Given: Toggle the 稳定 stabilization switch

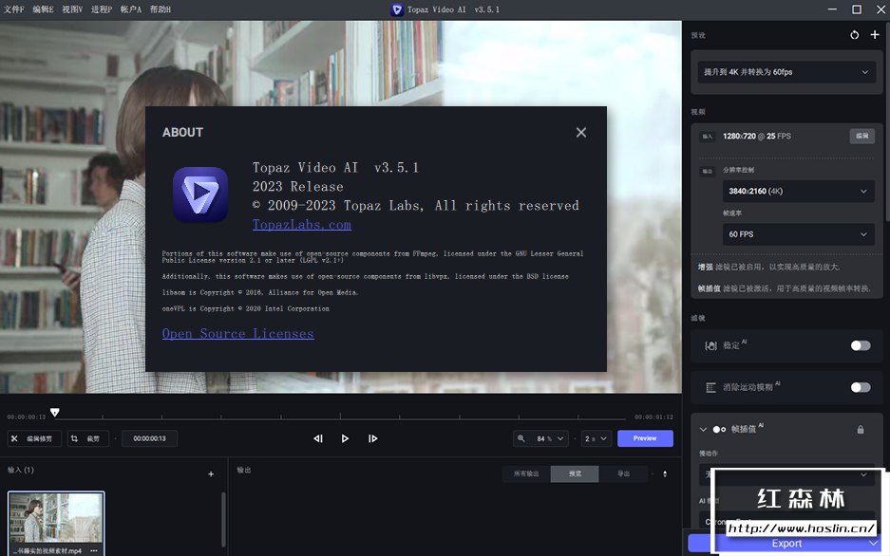Looking at the screenshot, I should [860, 345].
